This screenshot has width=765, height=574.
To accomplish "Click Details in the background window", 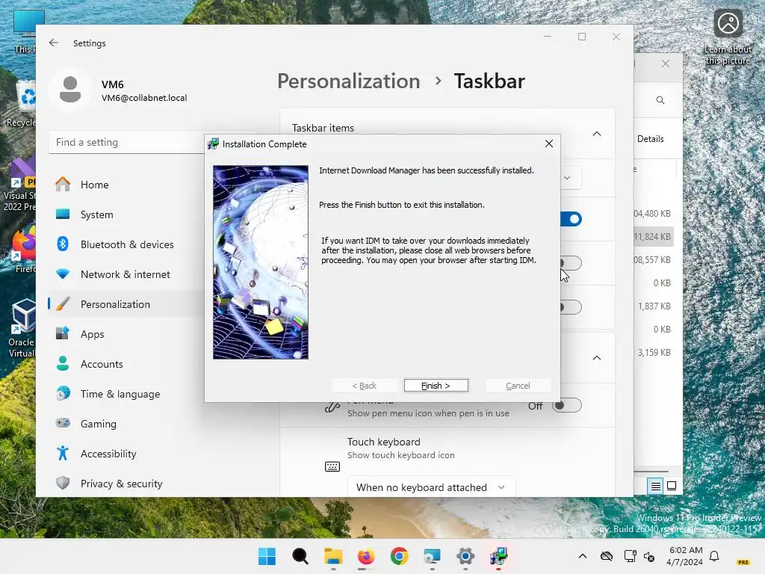I will tap(651, 138).
